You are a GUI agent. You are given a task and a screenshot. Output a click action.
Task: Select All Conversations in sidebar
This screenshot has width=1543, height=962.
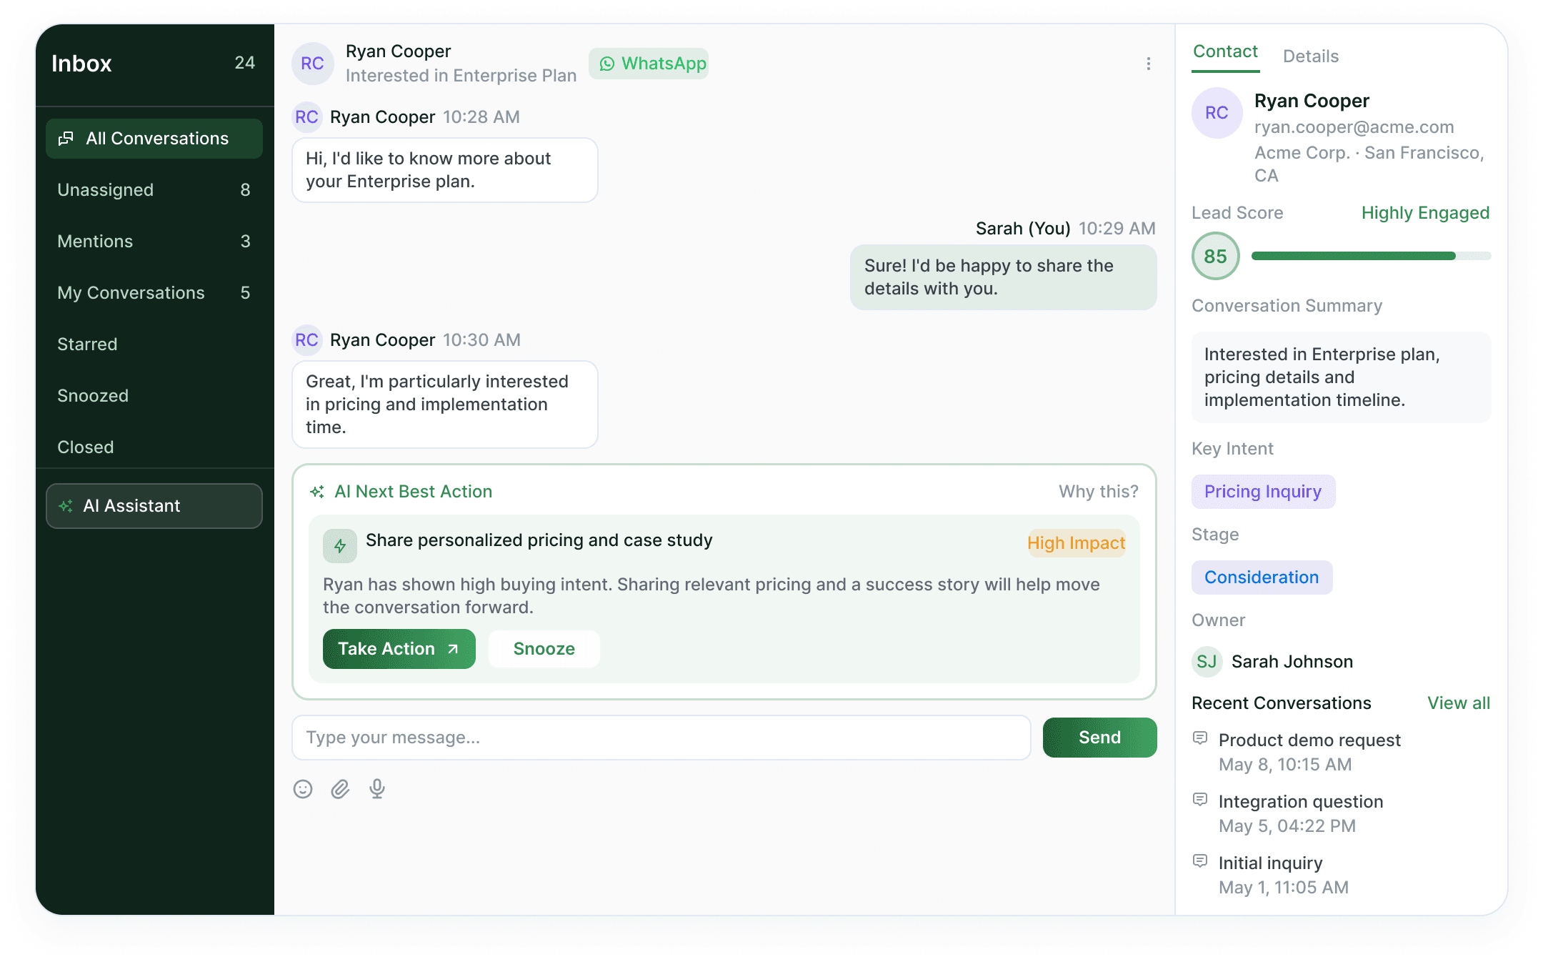click(154, 139)
